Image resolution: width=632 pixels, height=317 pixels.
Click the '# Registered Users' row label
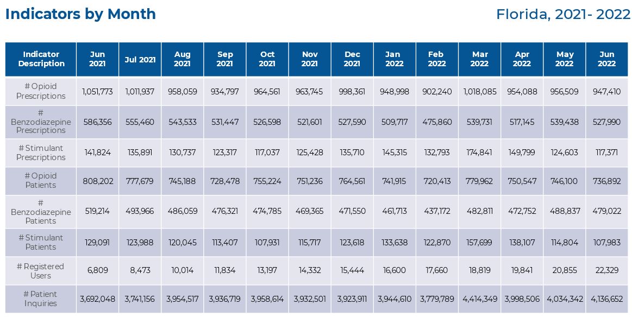[x=41, y=271]
